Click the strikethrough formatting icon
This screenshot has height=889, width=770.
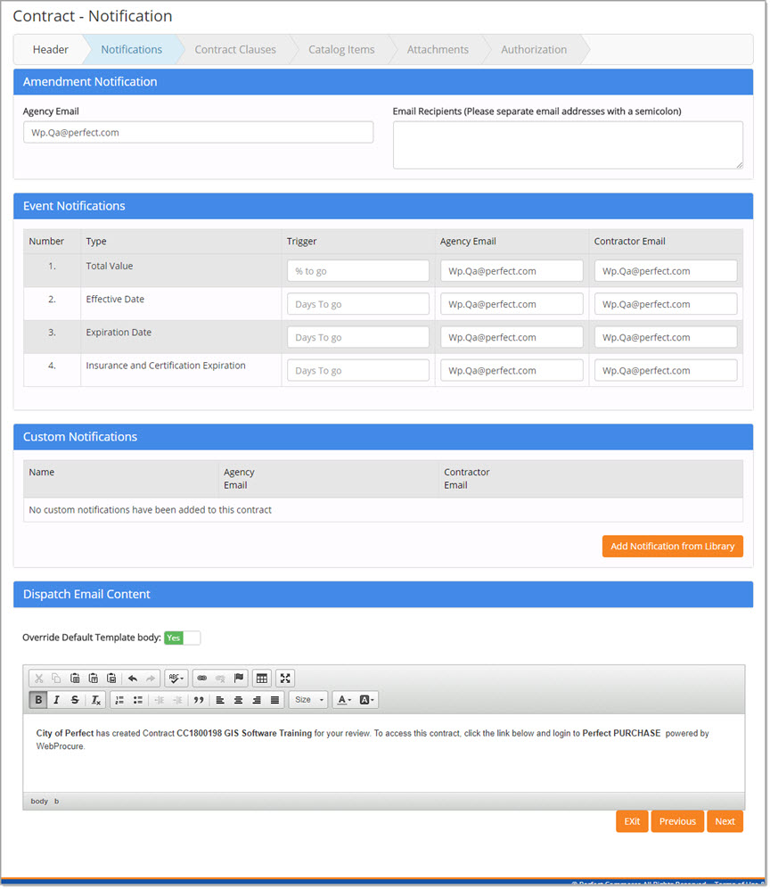pos(76,700)
